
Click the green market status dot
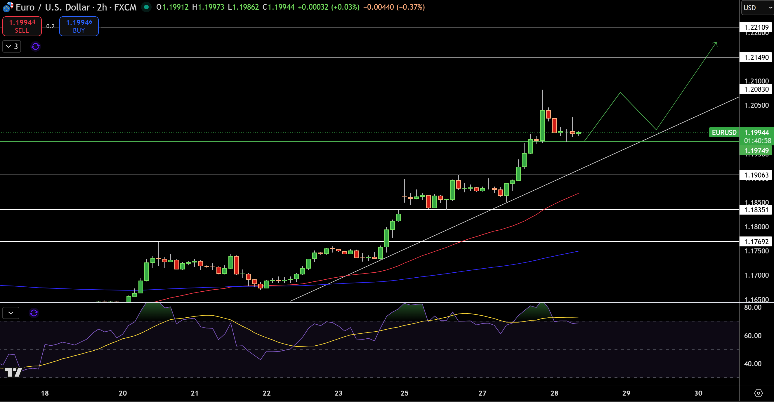pos(146,7)
